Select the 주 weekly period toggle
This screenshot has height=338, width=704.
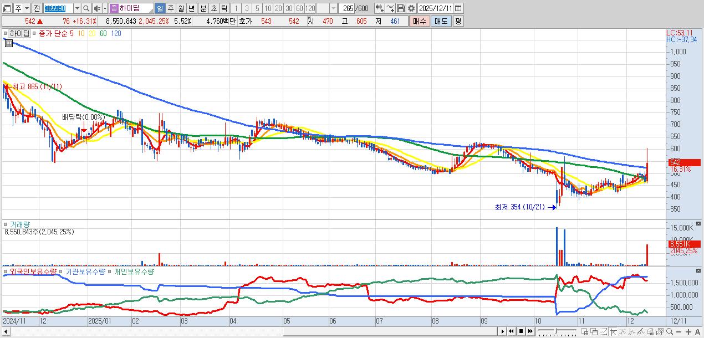tap(170, 8)
